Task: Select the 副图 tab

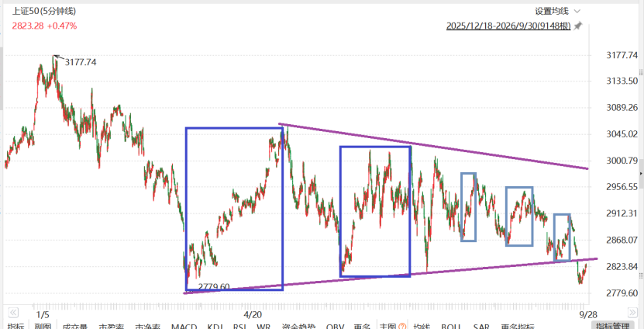Action: point(43,327)
